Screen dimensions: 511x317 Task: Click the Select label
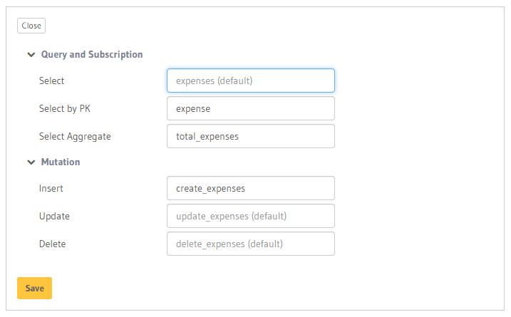(52, 80)
